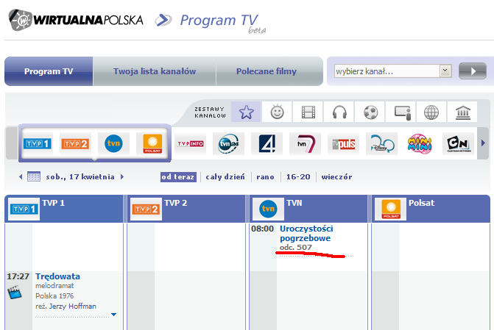Choose the TVP 1 logo in channel strip
This screenshot has width=494, height=330.
tap(37, 144)
